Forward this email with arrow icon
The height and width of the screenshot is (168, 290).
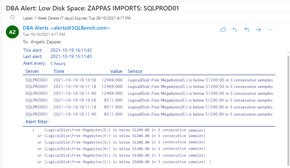[258, 30]
